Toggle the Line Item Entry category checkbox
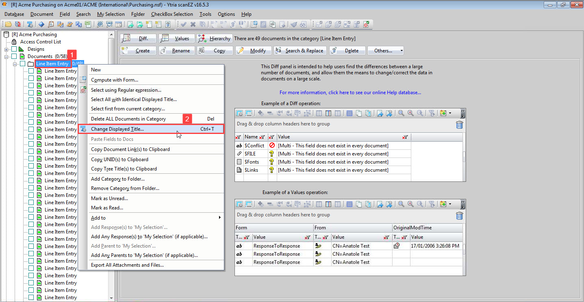This screenshot has width=584, height=302. [22, 64]
